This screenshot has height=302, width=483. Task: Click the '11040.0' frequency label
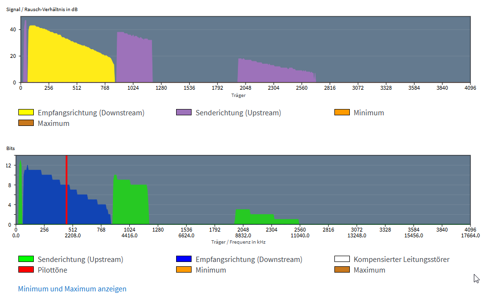point(300,235)
